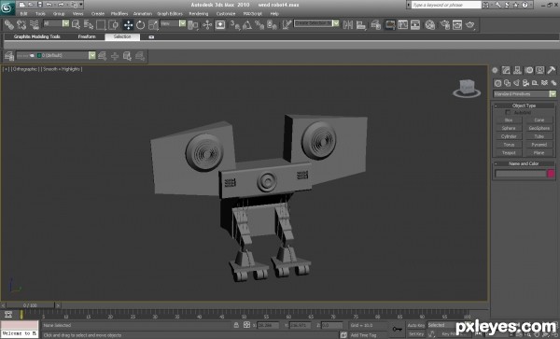Open the Render Setup dialog
This screenshot has width=560, height=339.
click(x=444, y=24)
